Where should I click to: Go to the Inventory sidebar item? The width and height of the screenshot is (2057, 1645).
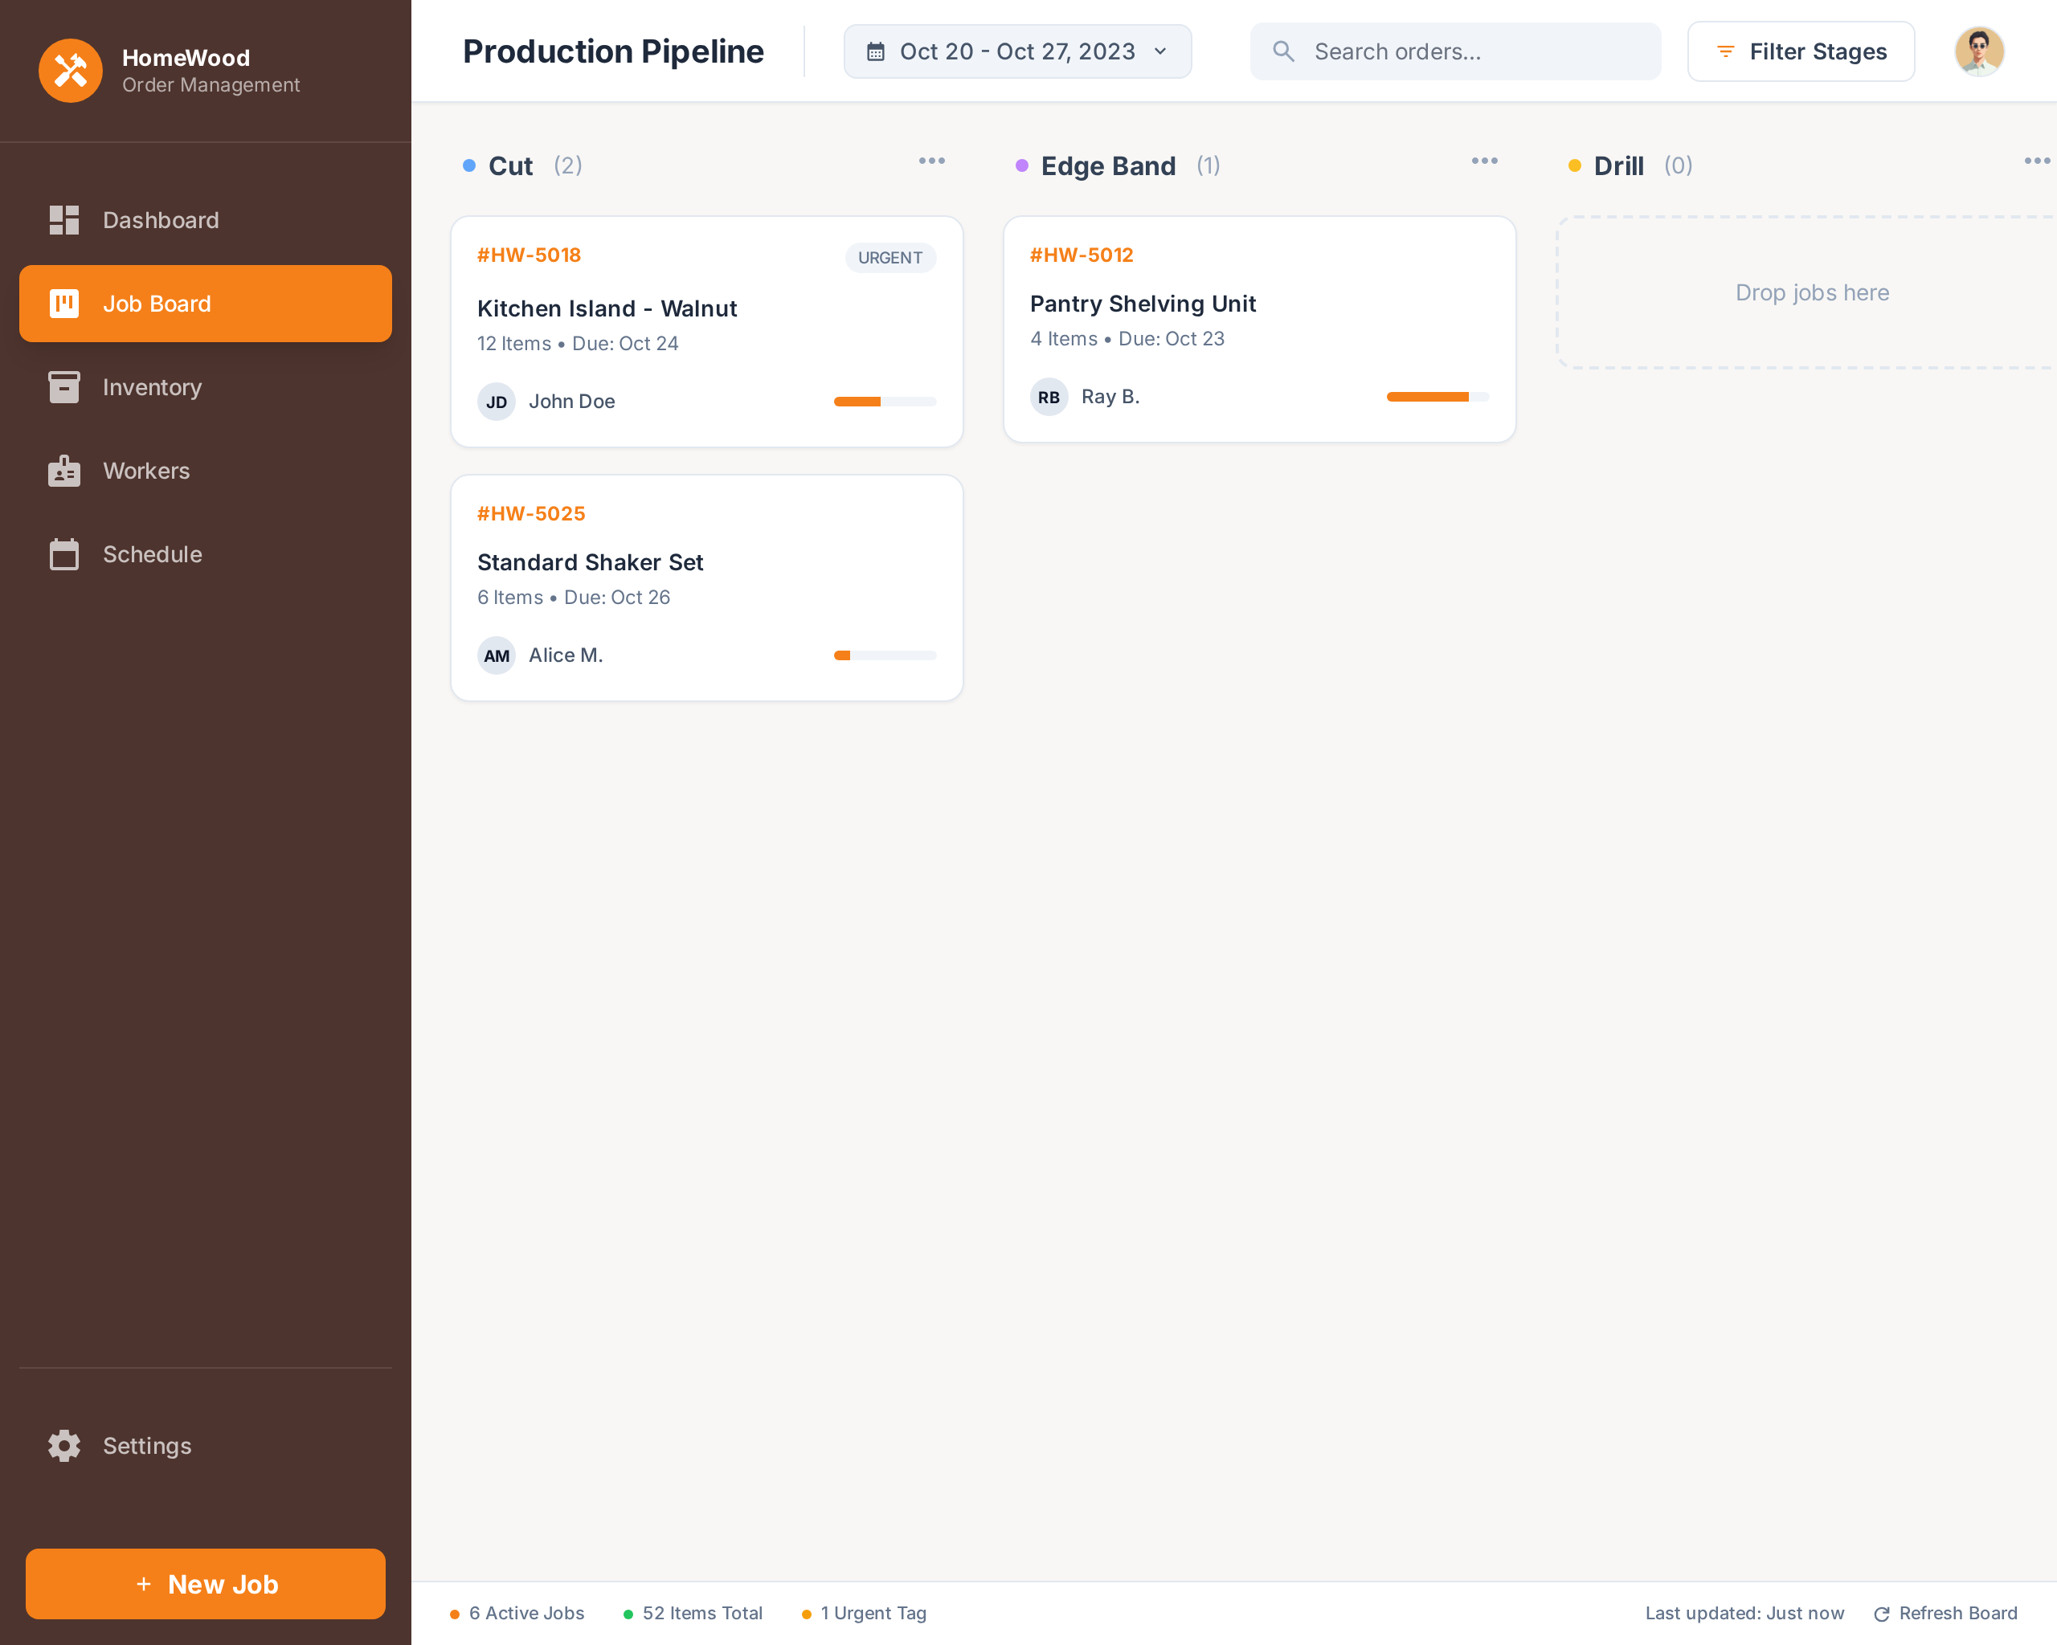click(x=152, y=387)
